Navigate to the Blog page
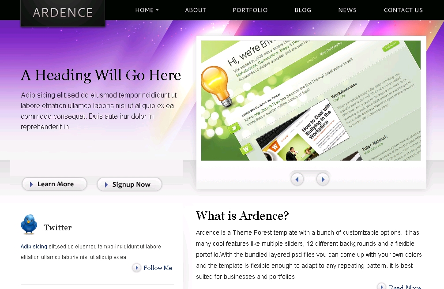The image size is (444, 289). [303, 10]
